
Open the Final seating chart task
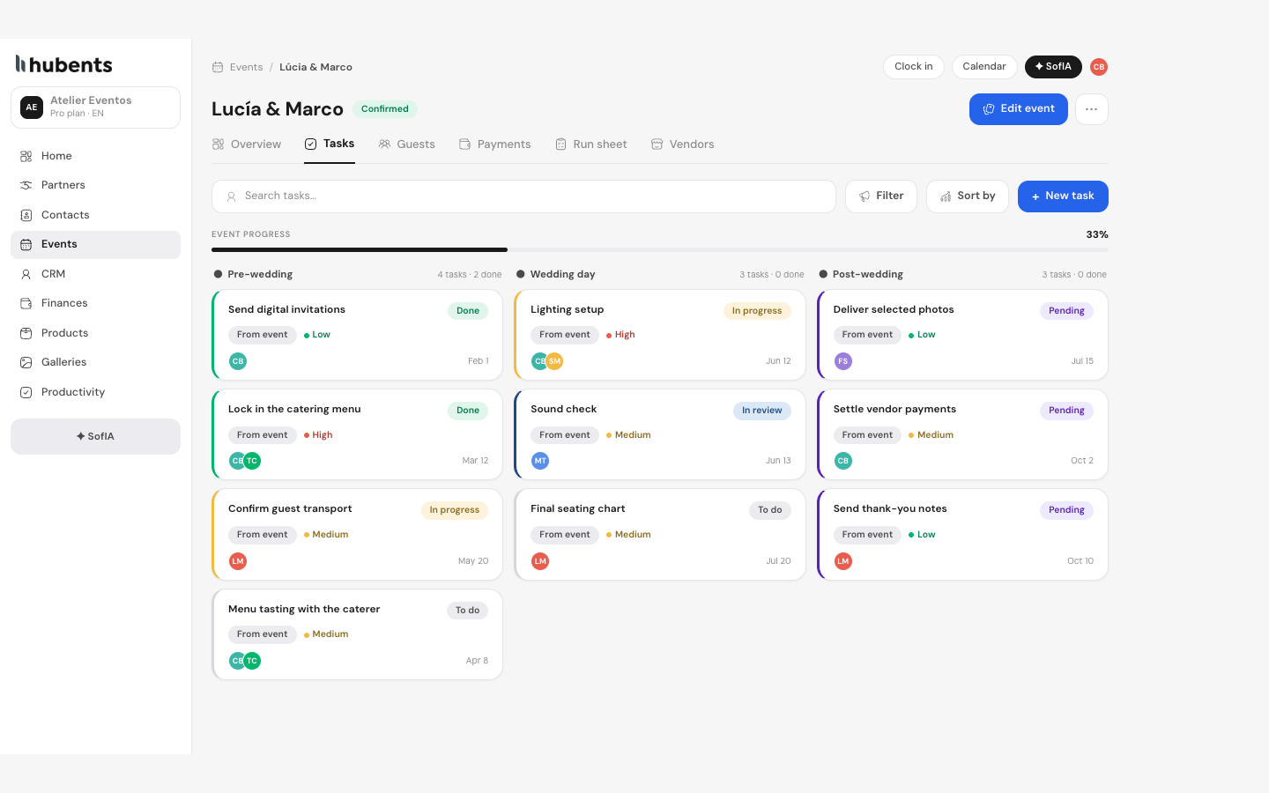[660, 535]
